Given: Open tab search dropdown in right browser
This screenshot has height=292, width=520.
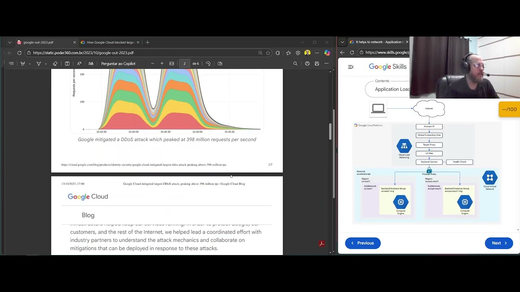Looking at the screenshot, I should pyautogui.click(x=342, y=42).
